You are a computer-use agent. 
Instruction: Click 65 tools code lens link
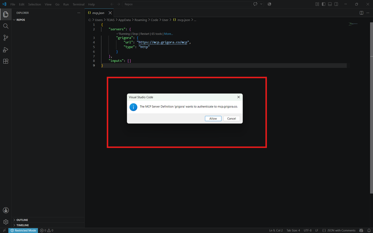[x=156, y=34]
